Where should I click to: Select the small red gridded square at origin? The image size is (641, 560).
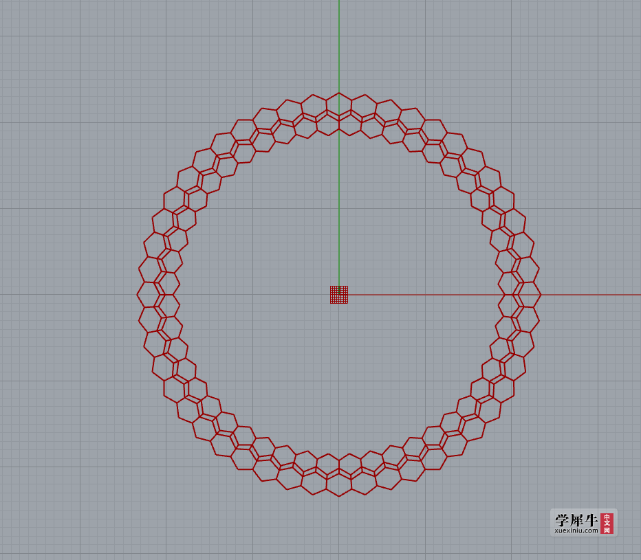pos(339,295)
